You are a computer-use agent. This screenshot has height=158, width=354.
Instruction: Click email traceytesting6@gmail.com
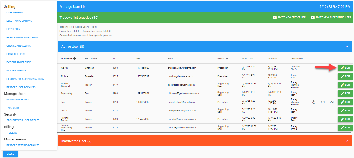(181, 102)
